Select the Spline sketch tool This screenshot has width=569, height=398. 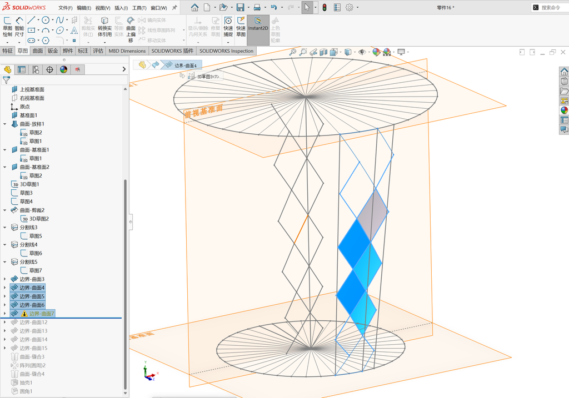tap(60, 20)
